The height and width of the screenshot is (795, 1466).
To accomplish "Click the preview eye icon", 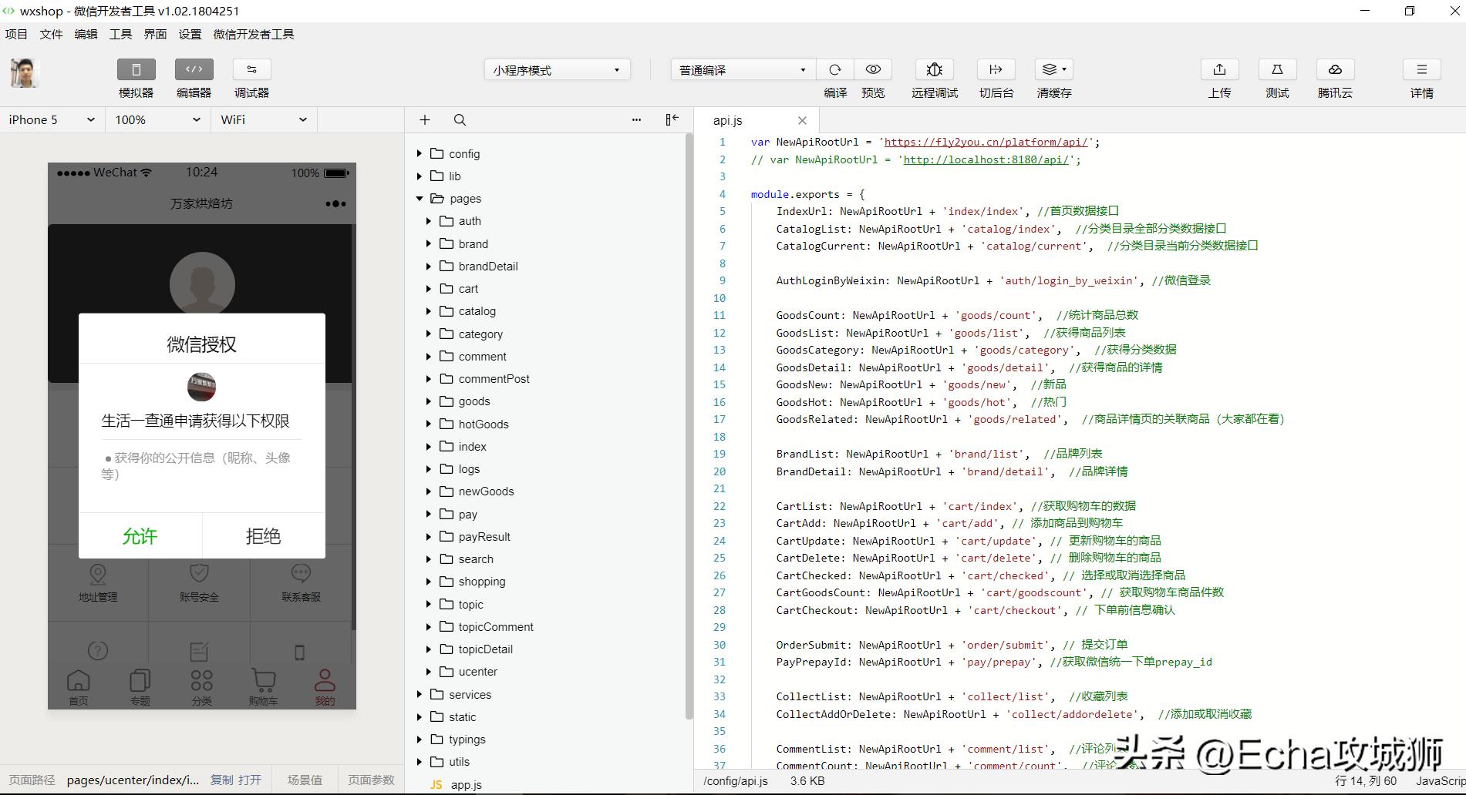I will (x=873, y=69).
